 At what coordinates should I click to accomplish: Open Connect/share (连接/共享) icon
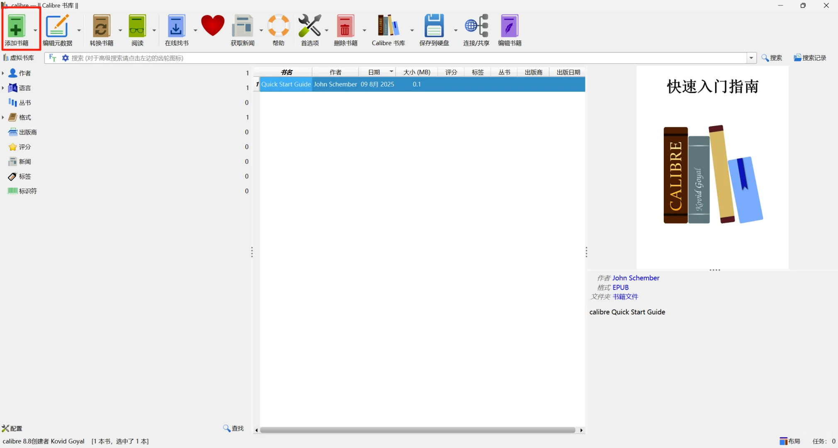click(476, 26)
